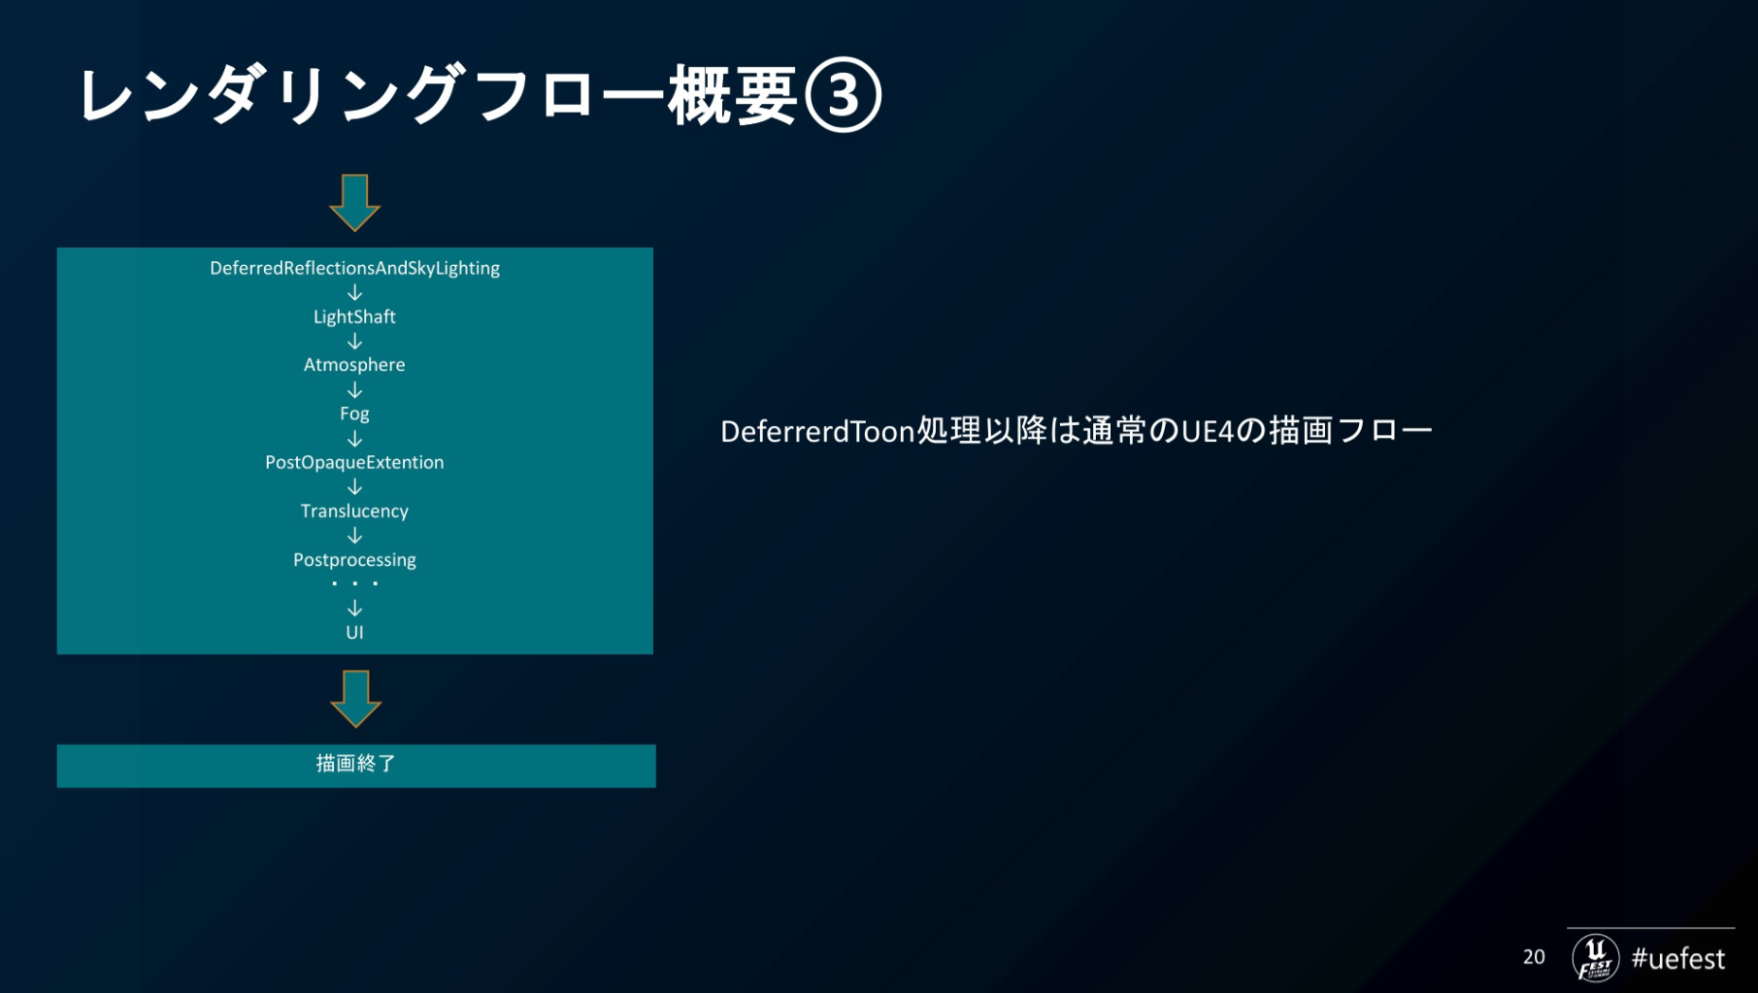Click the small arrow between Atmosphere and Fog
Viewport: 1758px width, 993px height.
point(354,389)
